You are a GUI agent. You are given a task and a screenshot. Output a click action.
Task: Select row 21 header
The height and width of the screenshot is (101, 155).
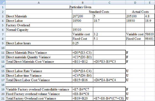click(x=3, y=99)
